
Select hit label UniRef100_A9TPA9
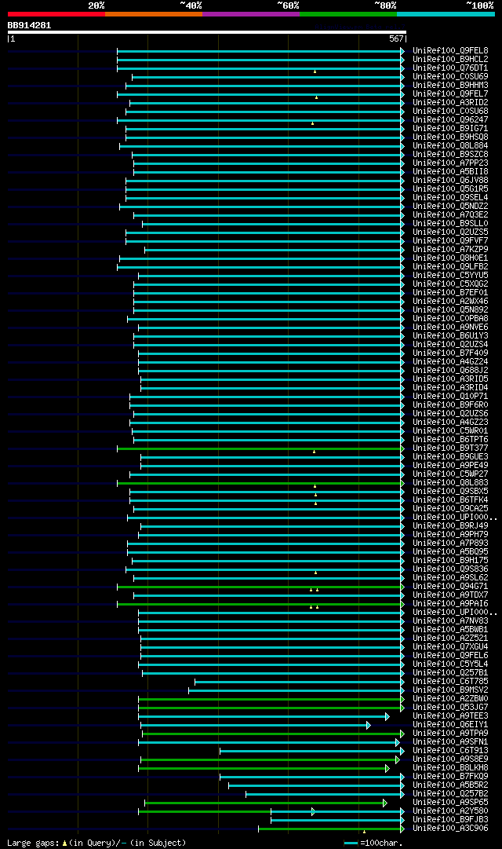click(450, 733)
